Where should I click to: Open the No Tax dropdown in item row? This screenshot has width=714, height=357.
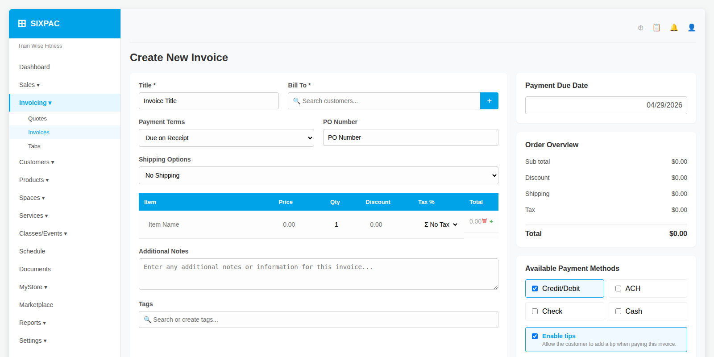click(x=441, y=224)
